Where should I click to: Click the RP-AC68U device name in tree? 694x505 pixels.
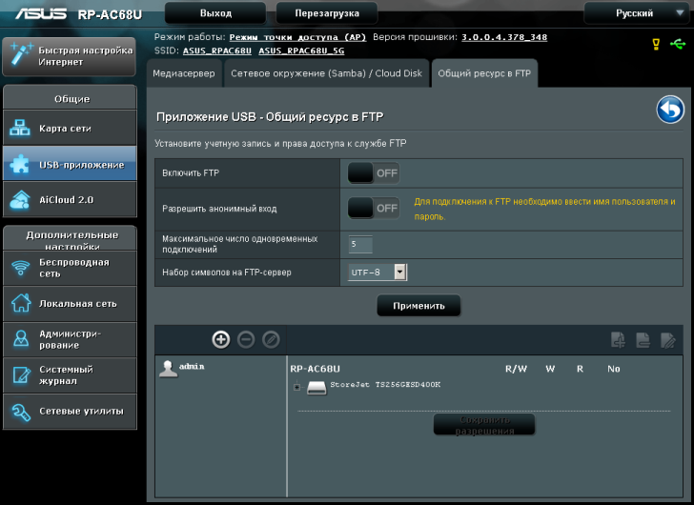click(316, 369)
